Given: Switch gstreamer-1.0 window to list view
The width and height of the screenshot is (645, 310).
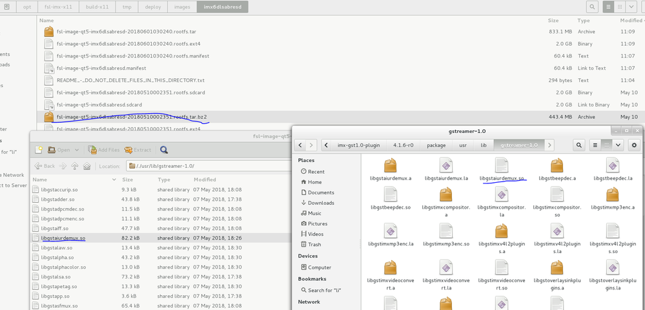Looking at the screenshot, I should [595, 145].
